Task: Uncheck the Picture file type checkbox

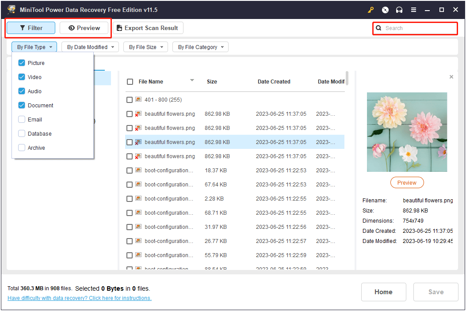Action: pos(22,63)
